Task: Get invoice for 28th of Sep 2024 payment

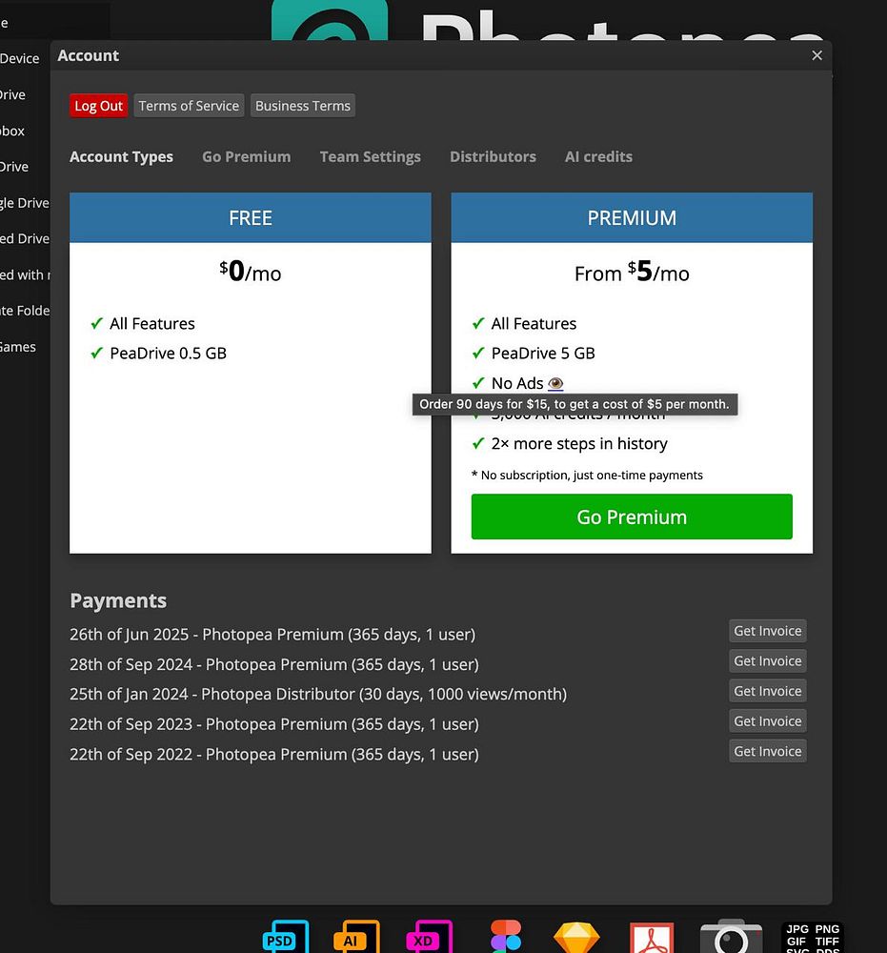Action: point(767,661)
